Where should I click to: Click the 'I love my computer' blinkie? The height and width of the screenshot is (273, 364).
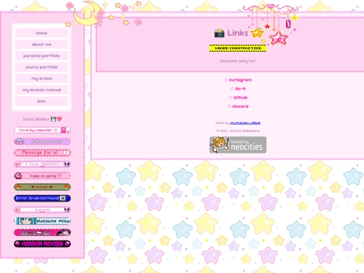tap(42, 130)
